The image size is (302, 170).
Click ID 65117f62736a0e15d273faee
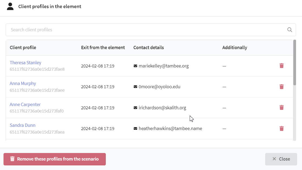tap(37, 90)
